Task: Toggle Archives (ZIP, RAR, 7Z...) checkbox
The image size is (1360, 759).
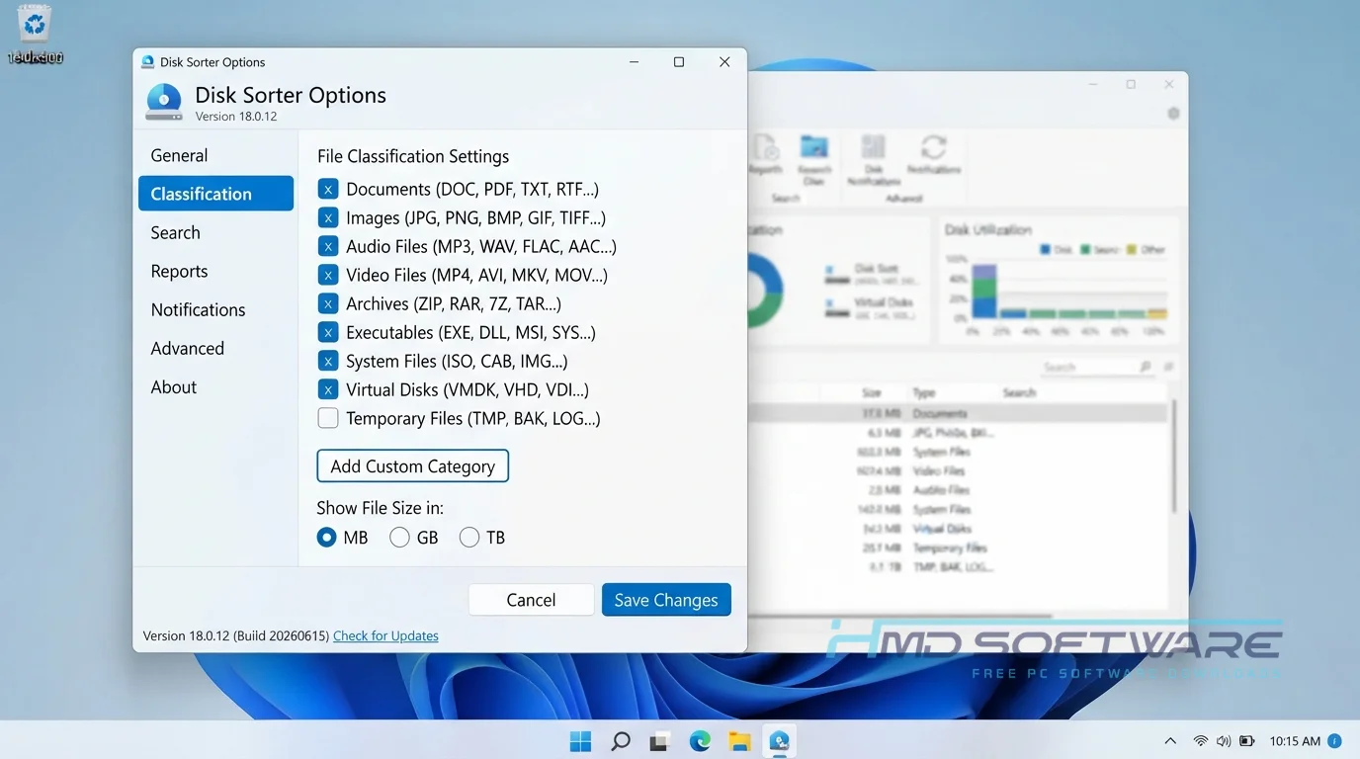Action: (x=328, y=303)
